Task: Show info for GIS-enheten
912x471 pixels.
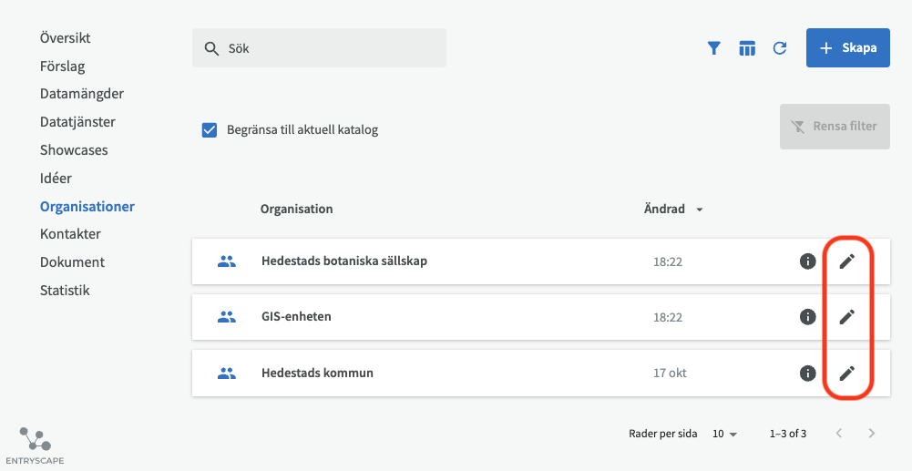Action: pos(807,317)
